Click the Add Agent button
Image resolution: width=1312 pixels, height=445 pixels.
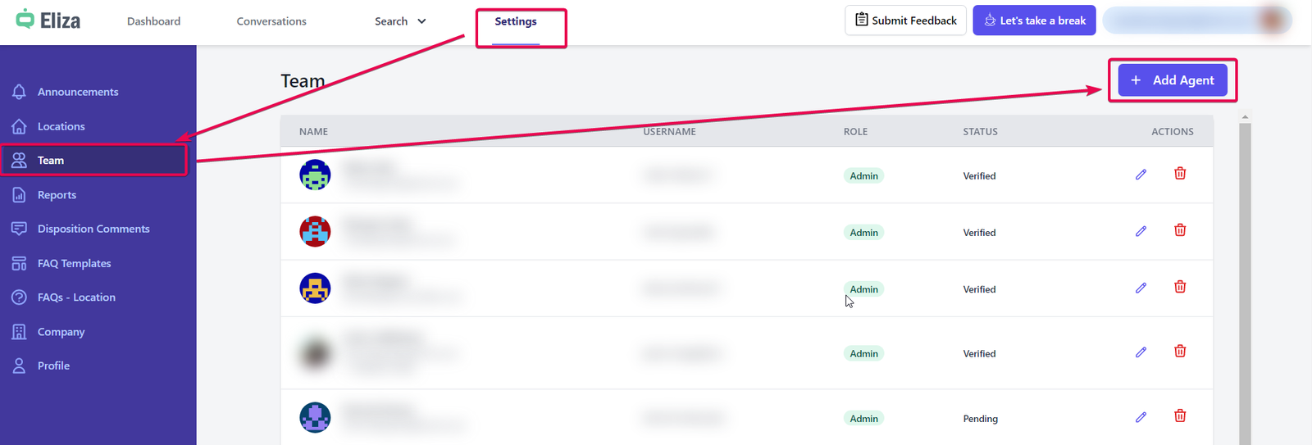[x=1172, y=80]
